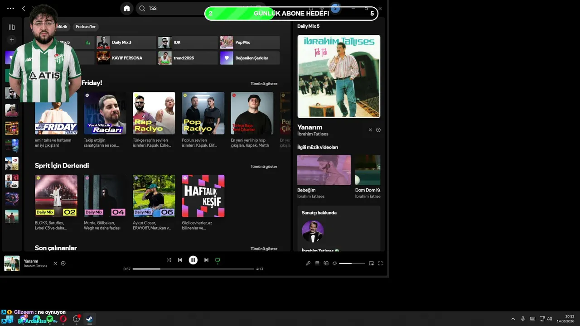Open the play queue
This screenshot has height=326, width=580.
(x=317, y=263)
